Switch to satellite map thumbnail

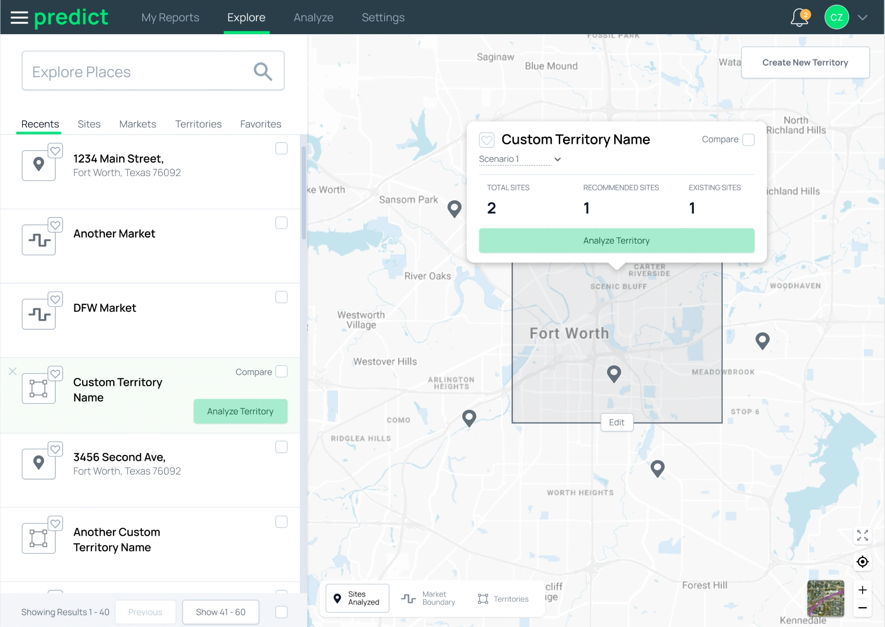pos(825,598)
